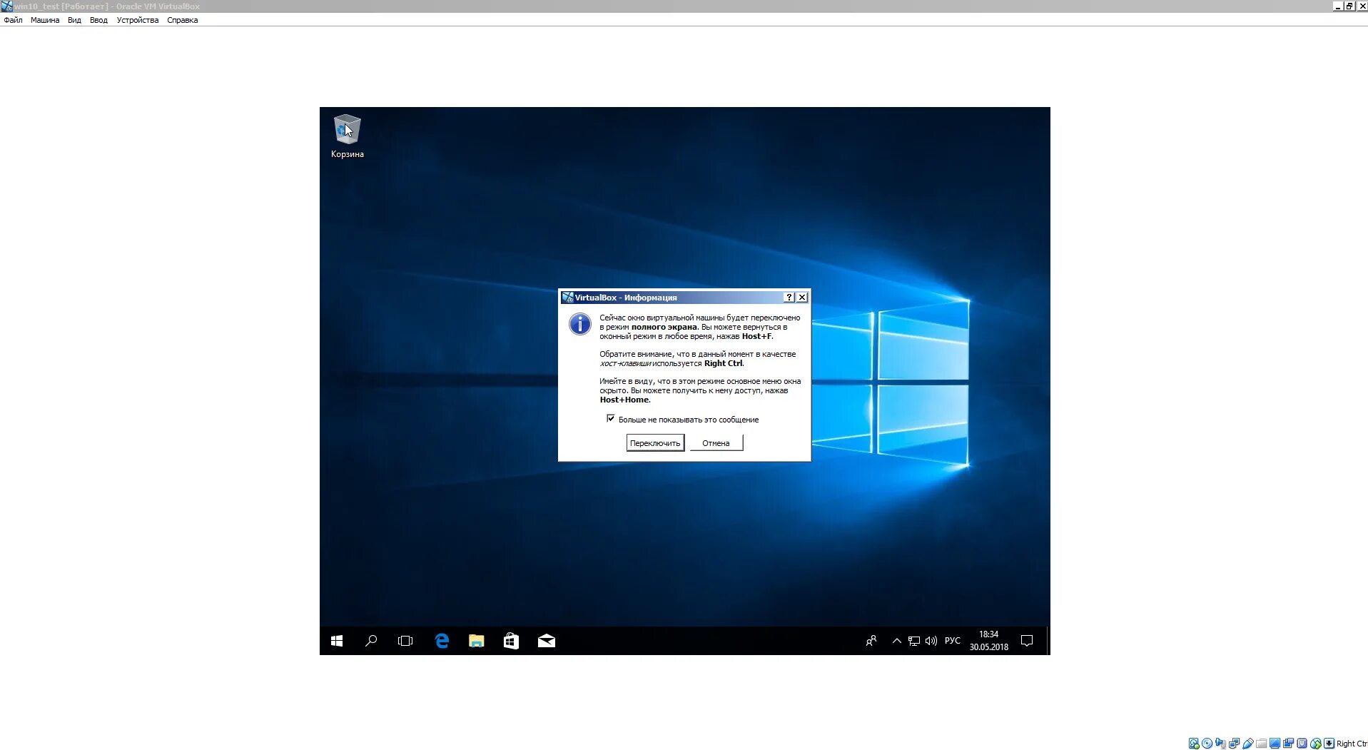Select the Корзина desktop icon
This screenshot has height=750, width=1368.
point(348,136)
